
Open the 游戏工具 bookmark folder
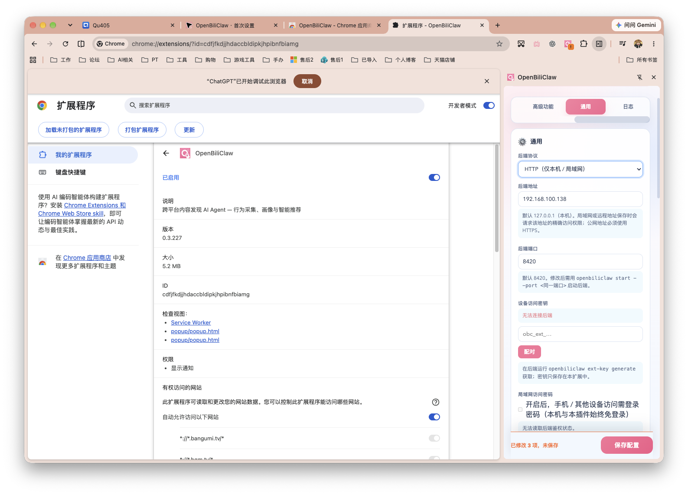[239, 60]
